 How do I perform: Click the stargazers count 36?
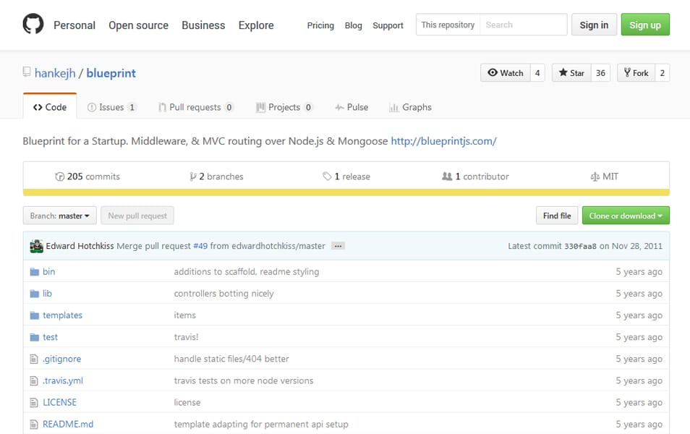point(600,73)
